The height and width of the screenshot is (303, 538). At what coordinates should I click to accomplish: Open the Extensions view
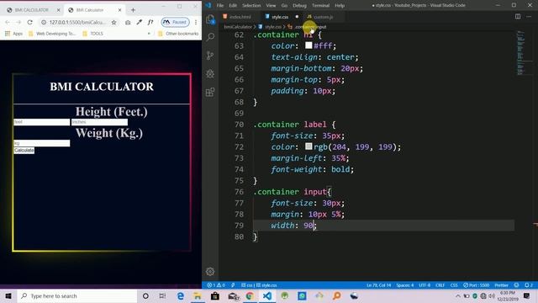[x=210, y=92]
